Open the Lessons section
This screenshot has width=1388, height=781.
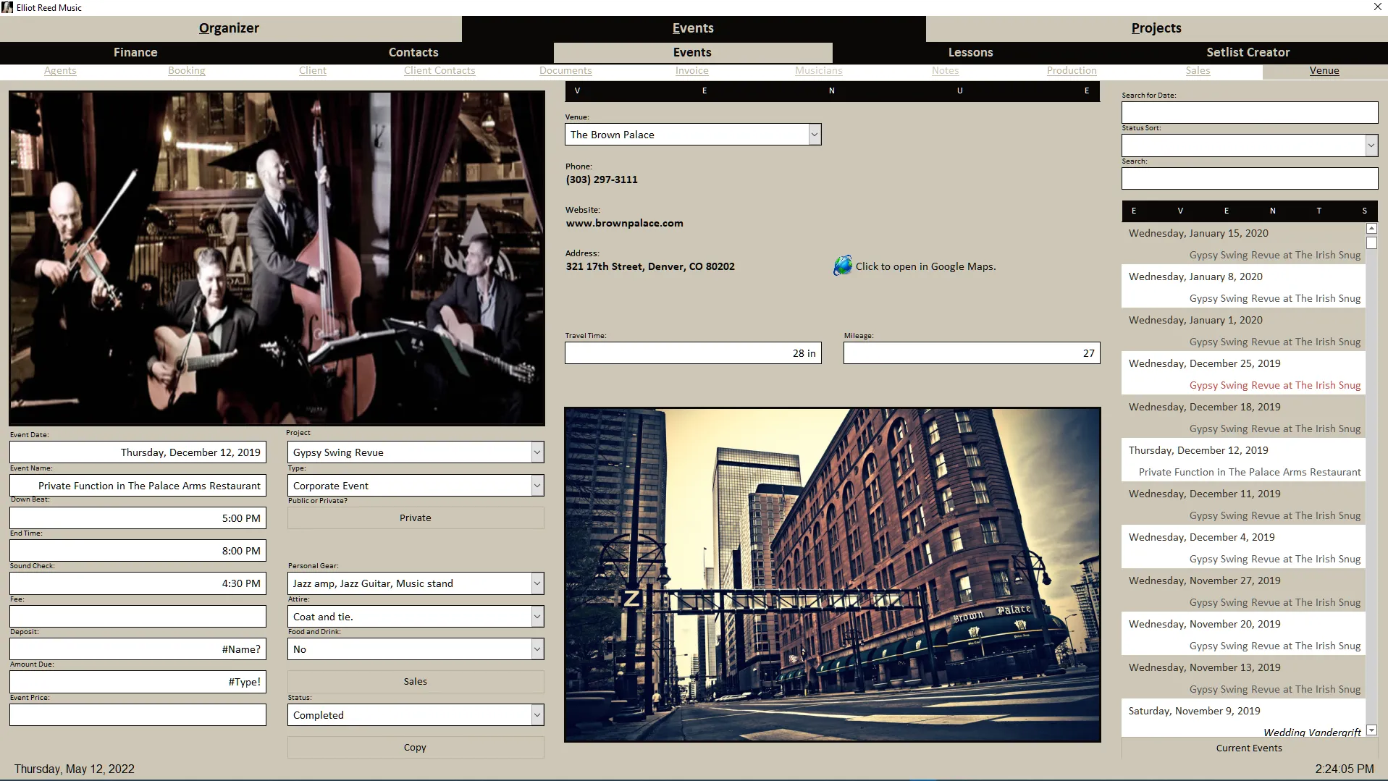(x=970, y=52)
